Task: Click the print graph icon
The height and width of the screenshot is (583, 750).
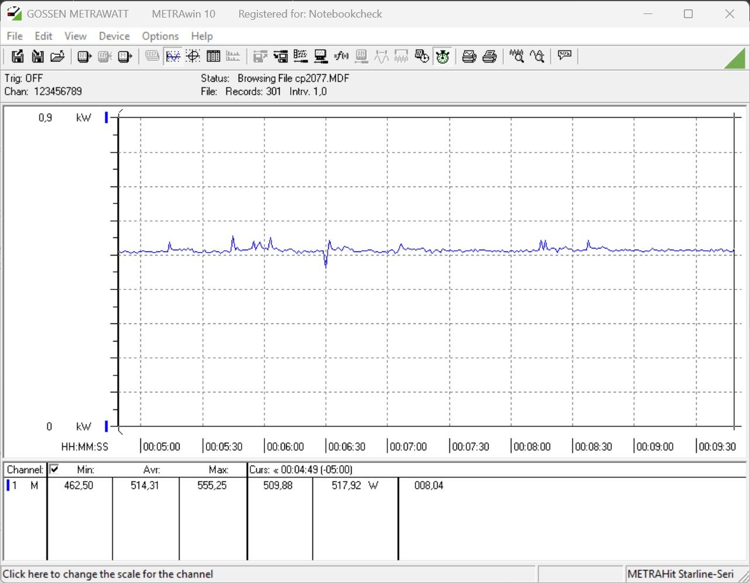Action: (469, 57)
